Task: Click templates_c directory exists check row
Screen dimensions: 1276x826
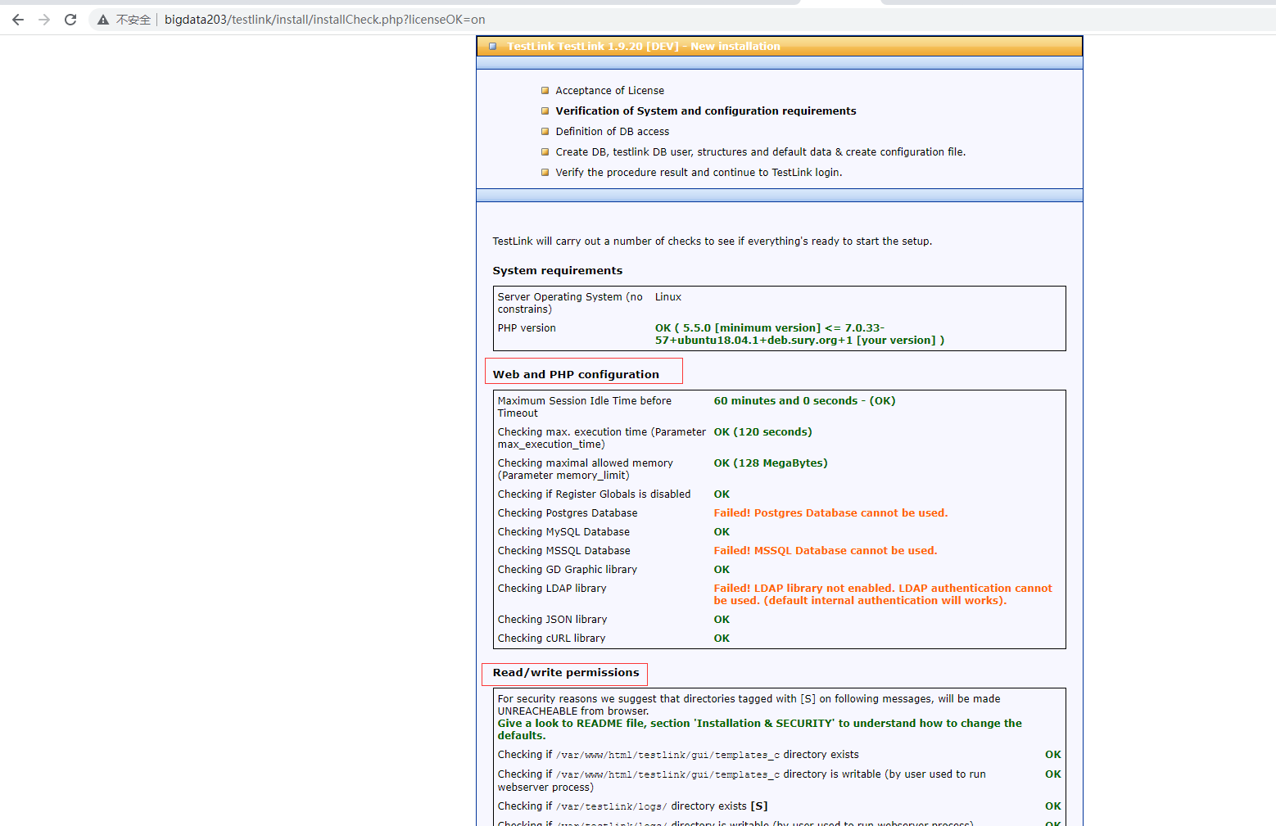Action: pos(678,755)
